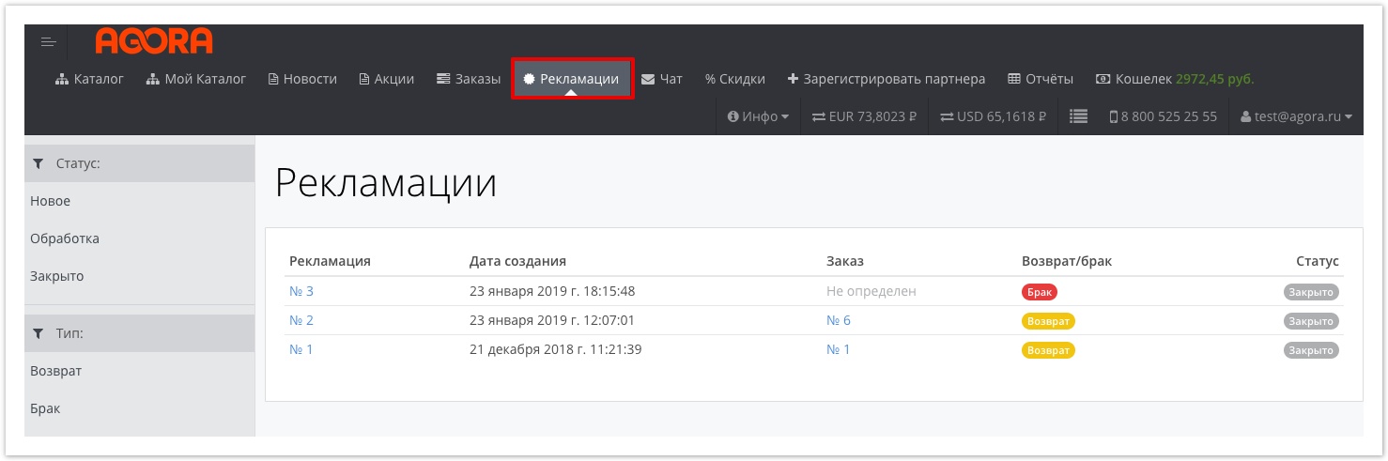
Task: Click the Статус filter funnel icon
Action: 38,163
